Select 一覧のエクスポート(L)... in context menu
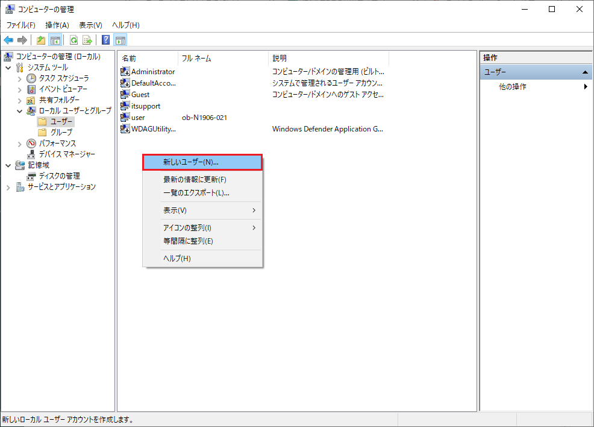This screenshot has width=594, height=427. [x=196, y=193]
